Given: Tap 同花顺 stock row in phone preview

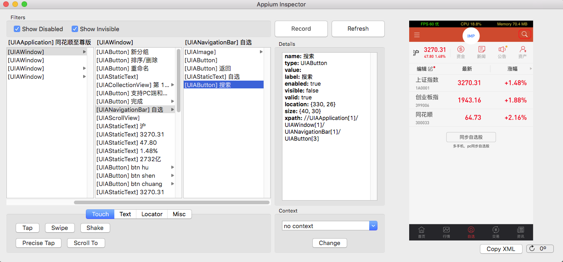Looking at the screenshot, I should (471, 118).
